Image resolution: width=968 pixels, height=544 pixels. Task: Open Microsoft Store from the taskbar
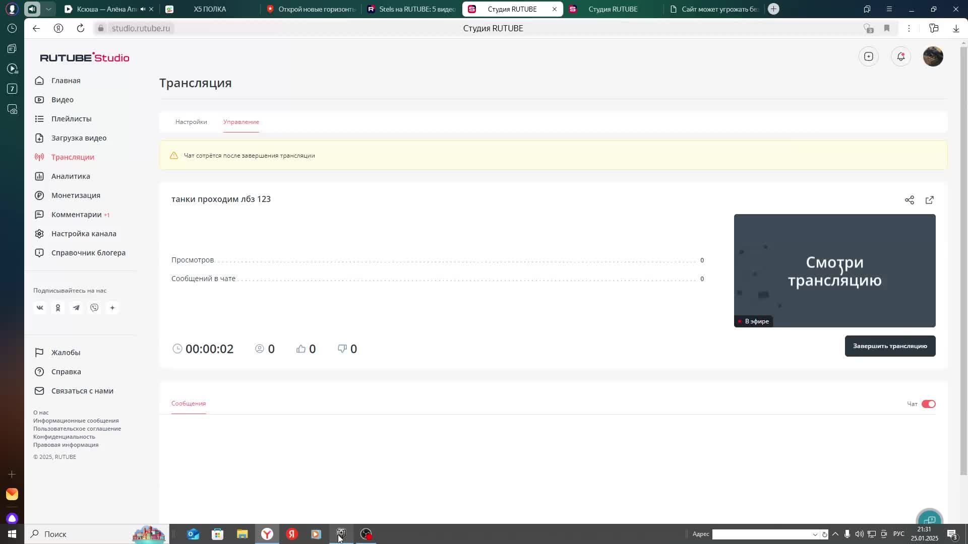point(218,534)
